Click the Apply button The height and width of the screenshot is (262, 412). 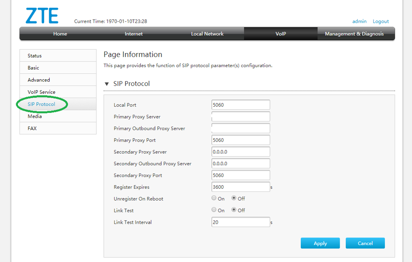[x=320, y=243]
